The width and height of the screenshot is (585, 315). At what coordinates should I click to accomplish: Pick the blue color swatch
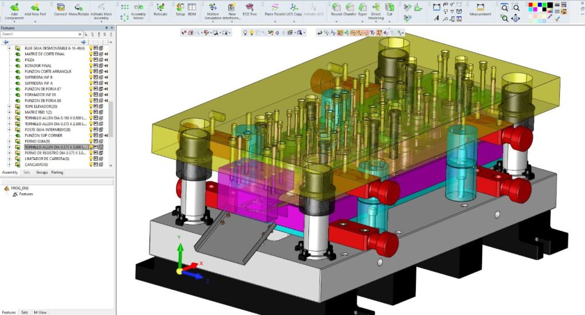pyautogui.click(x=540, y=5)
